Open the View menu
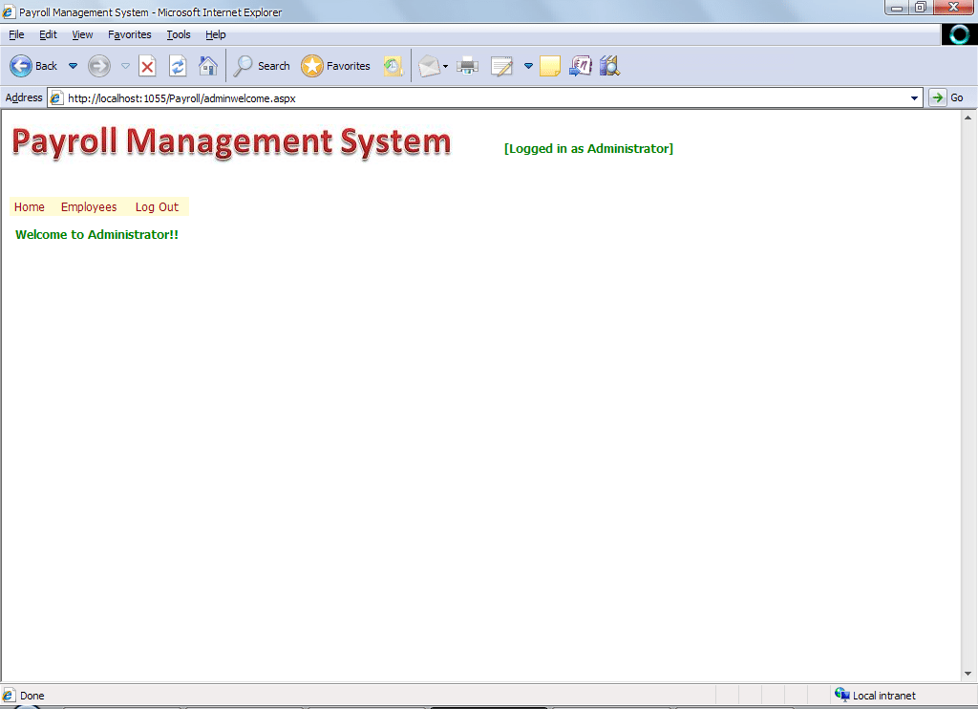This screenshot has width=978, height=709. click(x=82, y=34)
